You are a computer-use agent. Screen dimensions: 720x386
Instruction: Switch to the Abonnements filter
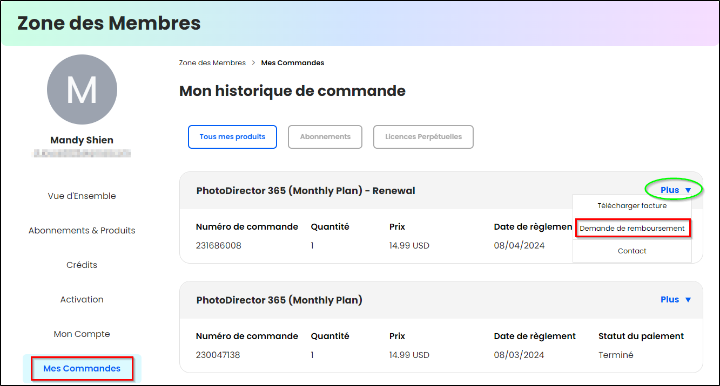[325, 137]
